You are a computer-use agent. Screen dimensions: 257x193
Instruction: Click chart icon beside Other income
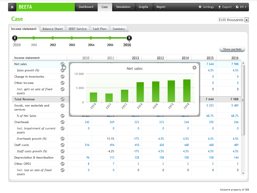tap(62, 83)
